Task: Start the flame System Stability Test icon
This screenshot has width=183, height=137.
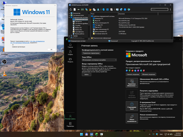Action: tap(90, 9)
